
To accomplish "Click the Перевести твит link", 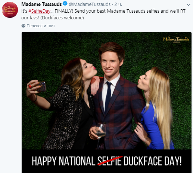I will click(41, 26).
